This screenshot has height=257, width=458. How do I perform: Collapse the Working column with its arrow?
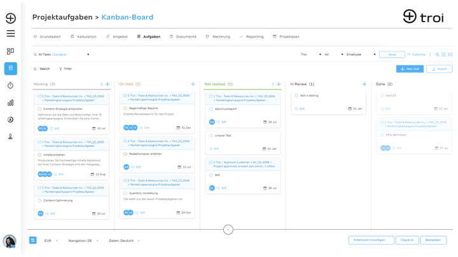[x=102, y=84]
